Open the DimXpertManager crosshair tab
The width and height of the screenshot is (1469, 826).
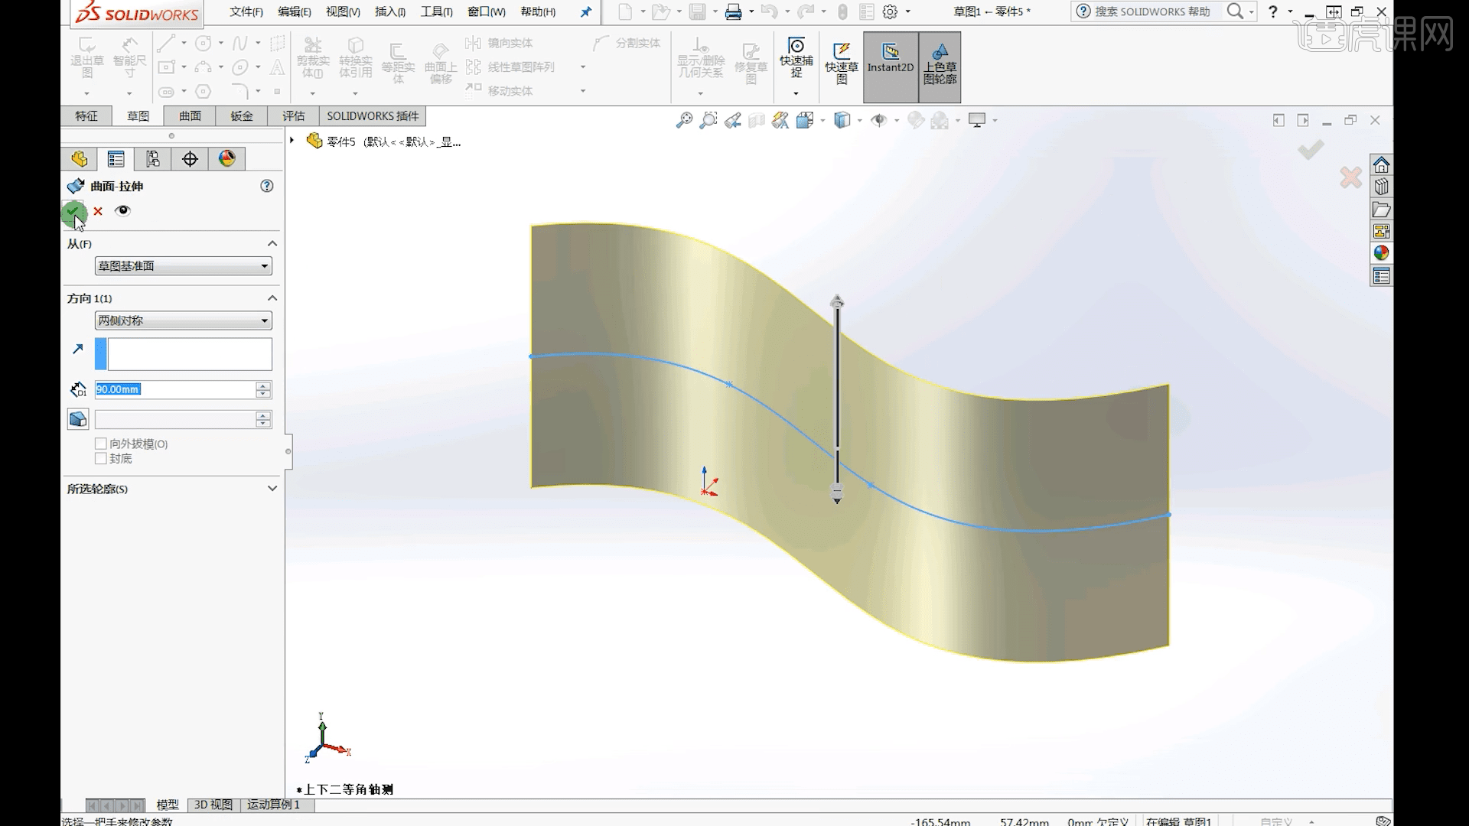190,159
